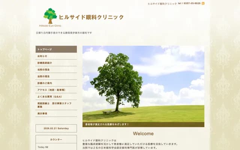
Task: Open the 掲示事項 menu item
Action: (x=56, y=113)
